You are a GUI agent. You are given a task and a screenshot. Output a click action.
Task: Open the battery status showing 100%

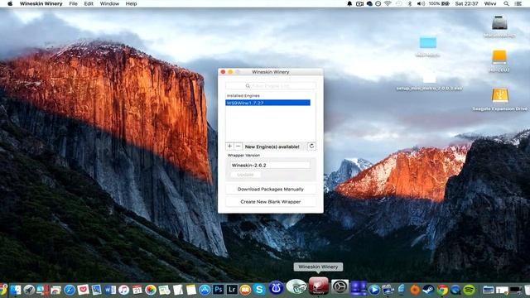click(x=439, y=3)
